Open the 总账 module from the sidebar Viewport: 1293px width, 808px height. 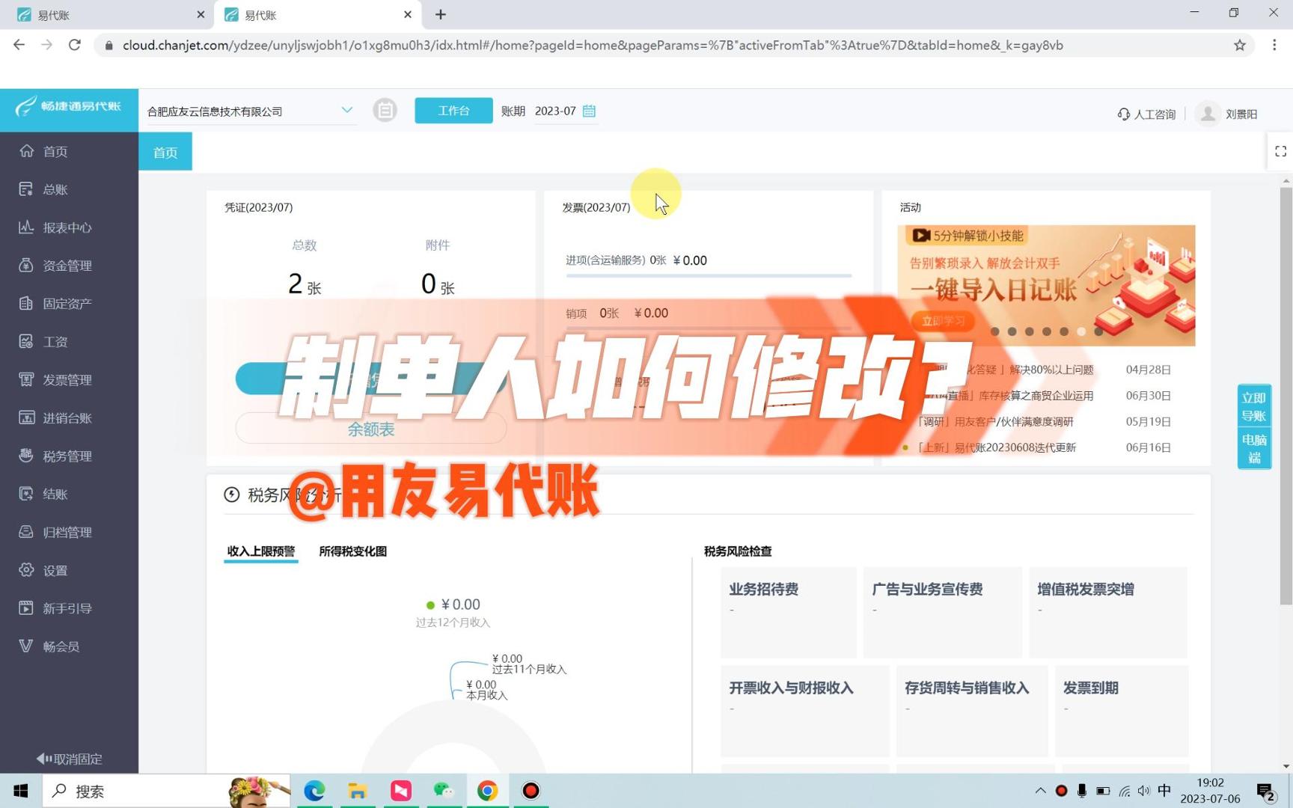pyautogui.click(x=54, y=189)
